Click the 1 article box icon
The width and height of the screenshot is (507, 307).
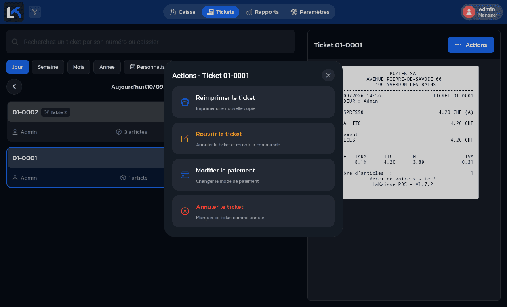123,178
